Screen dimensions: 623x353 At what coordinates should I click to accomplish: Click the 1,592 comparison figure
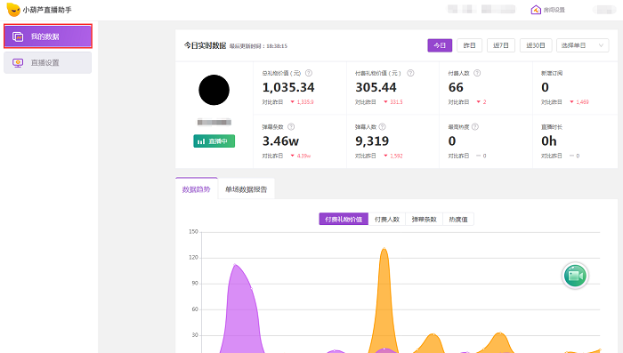pos(396,156)
